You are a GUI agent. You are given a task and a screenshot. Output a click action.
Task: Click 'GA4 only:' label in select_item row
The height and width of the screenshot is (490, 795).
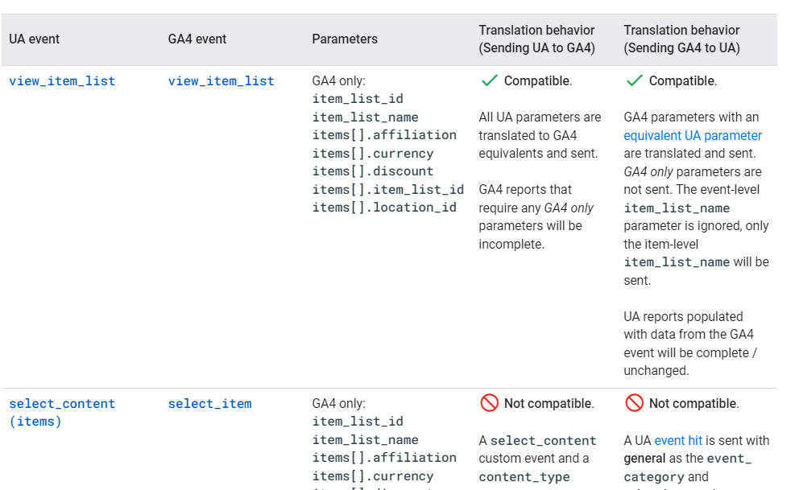[338, 404]
